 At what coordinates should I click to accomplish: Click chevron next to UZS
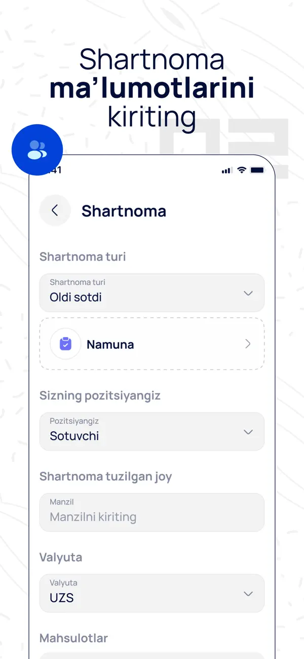248,594
